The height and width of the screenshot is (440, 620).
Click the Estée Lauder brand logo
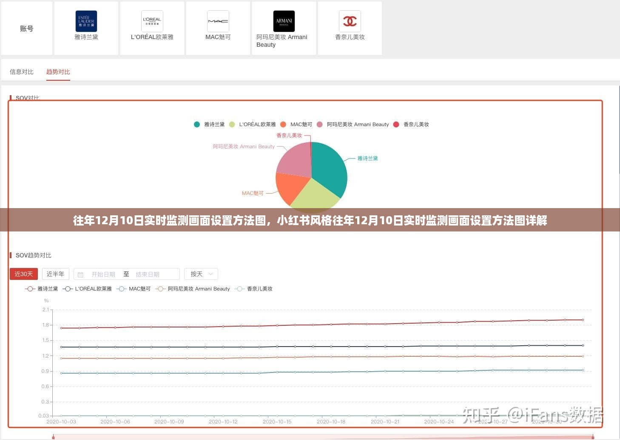click(x=86, y=21)
